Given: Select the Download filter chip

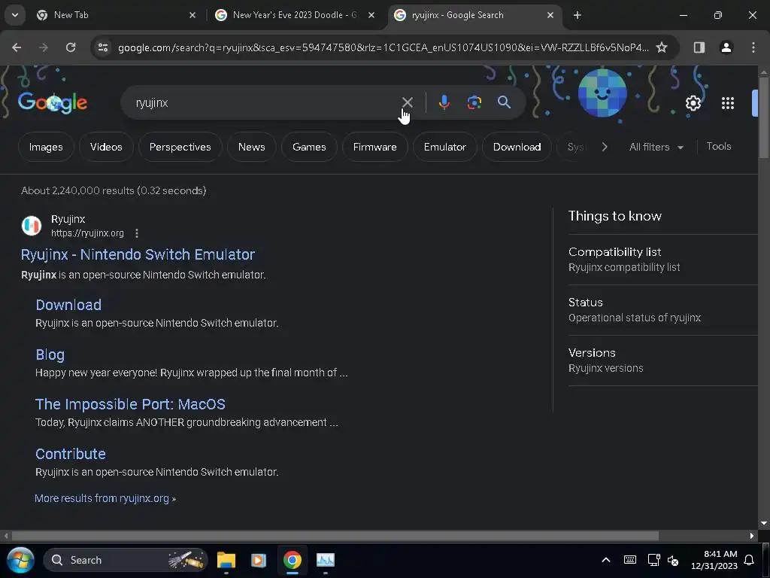Looking at the screenshot, I should click(517, 147).
